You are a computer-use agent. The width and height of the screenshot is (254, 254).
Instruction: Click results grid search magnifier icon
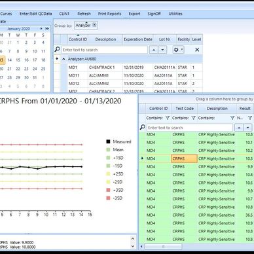click(x=142, y=127)
